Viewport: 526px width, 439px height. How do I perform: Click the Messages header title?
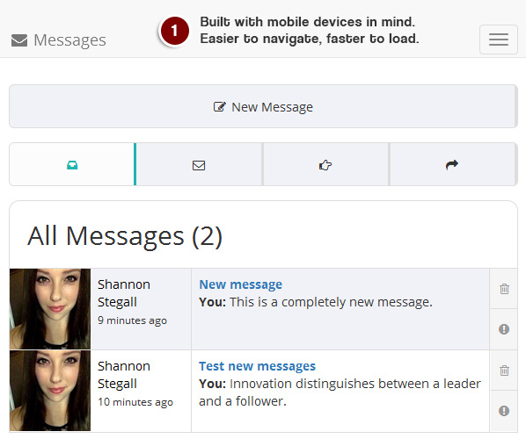click(69, 40)
